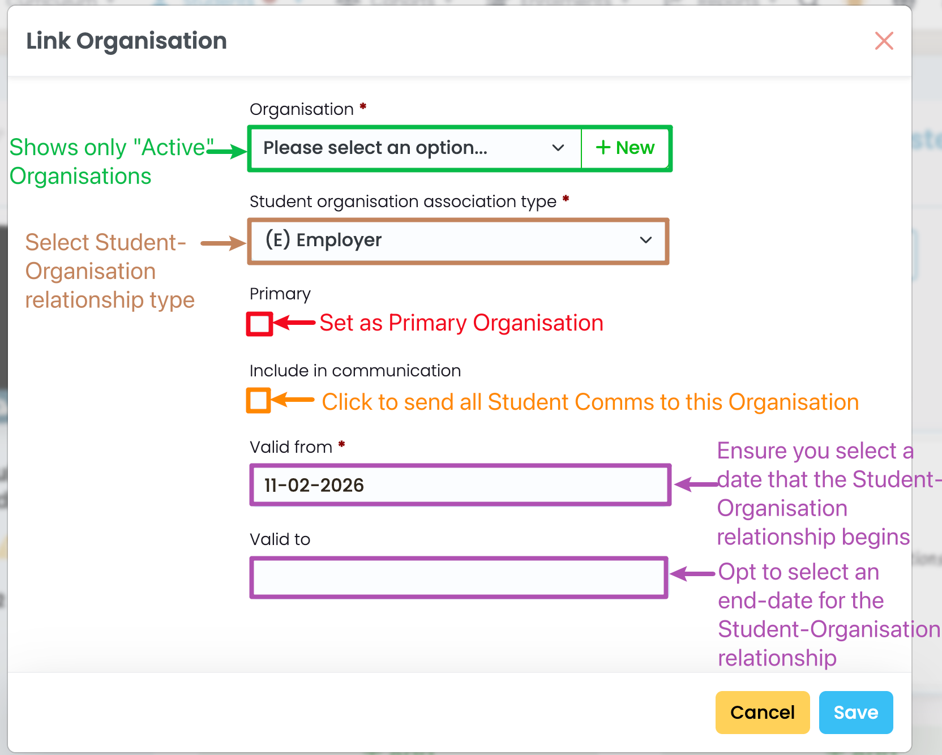Click the orange arrow beside the communication checkbox

(x=293, y=400)
